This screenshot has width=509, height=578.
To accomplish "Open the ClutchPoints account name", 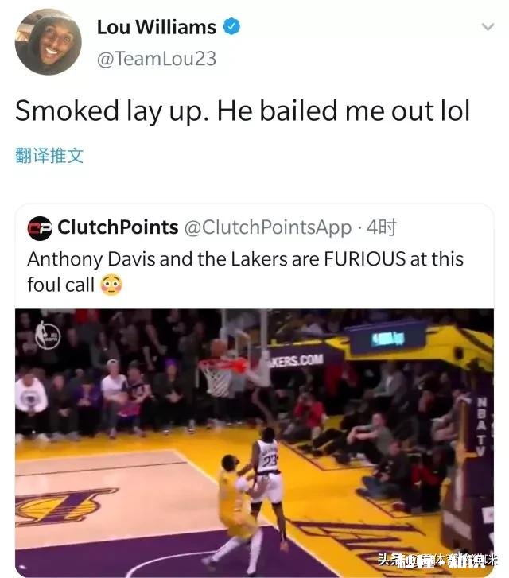I will coord(118,227).
